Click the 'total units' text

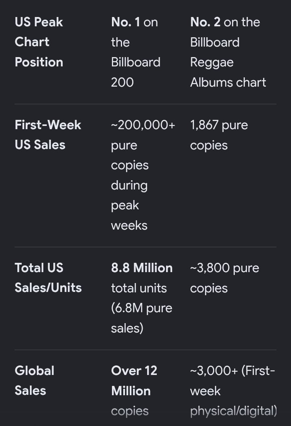[139, 288]
